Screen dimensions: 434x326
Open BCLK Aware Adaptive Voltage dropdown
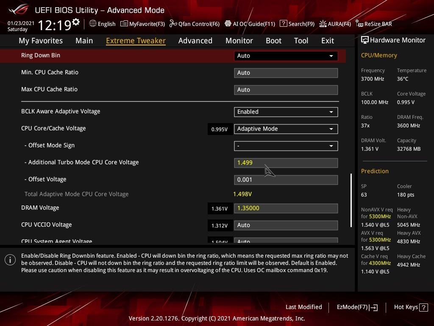(x=286, y=112)
